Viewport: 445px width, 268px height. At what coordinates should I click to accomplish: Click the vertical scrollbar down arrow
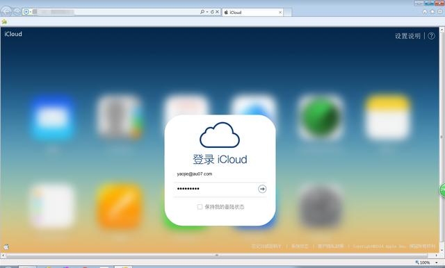click(442, 251)
